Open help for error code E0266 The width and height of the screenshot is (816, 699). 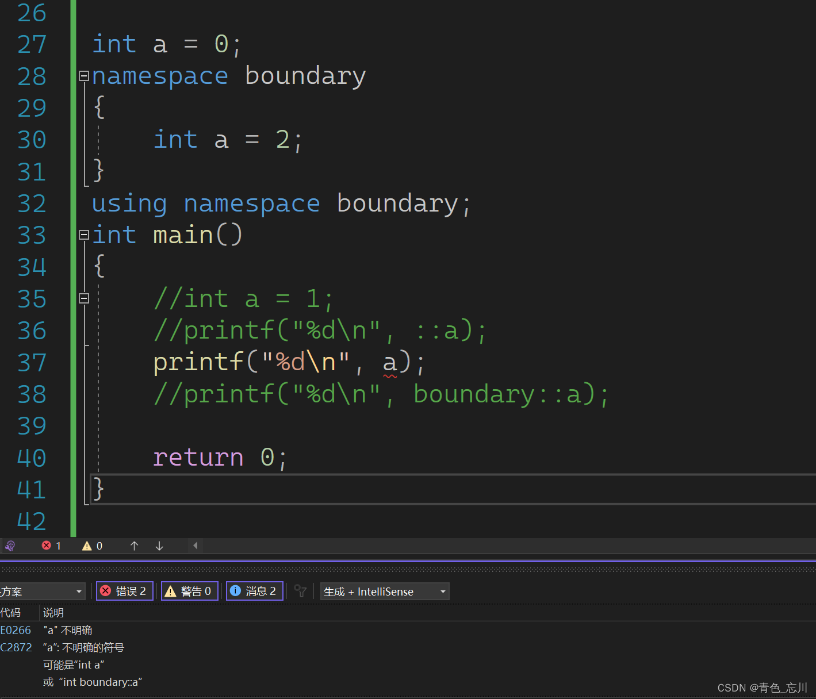(x=16, y=629)
